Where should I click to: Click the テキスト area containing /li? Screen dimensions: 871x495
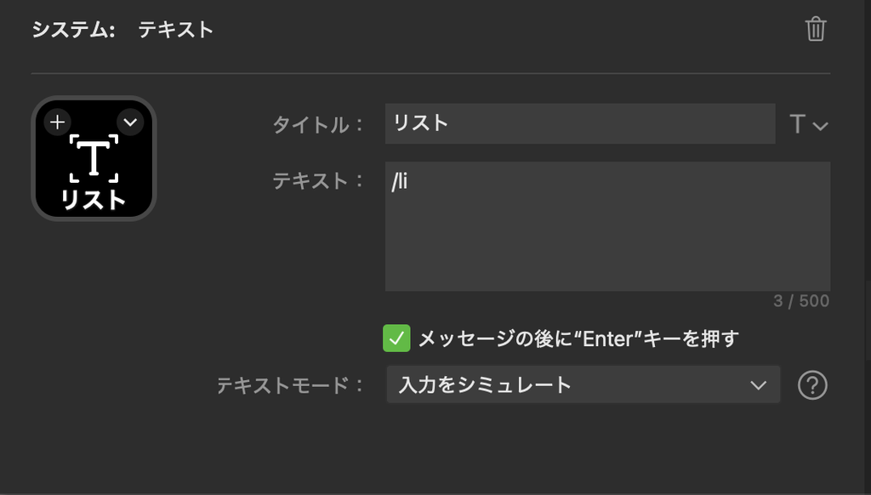(x=607, y=226)
